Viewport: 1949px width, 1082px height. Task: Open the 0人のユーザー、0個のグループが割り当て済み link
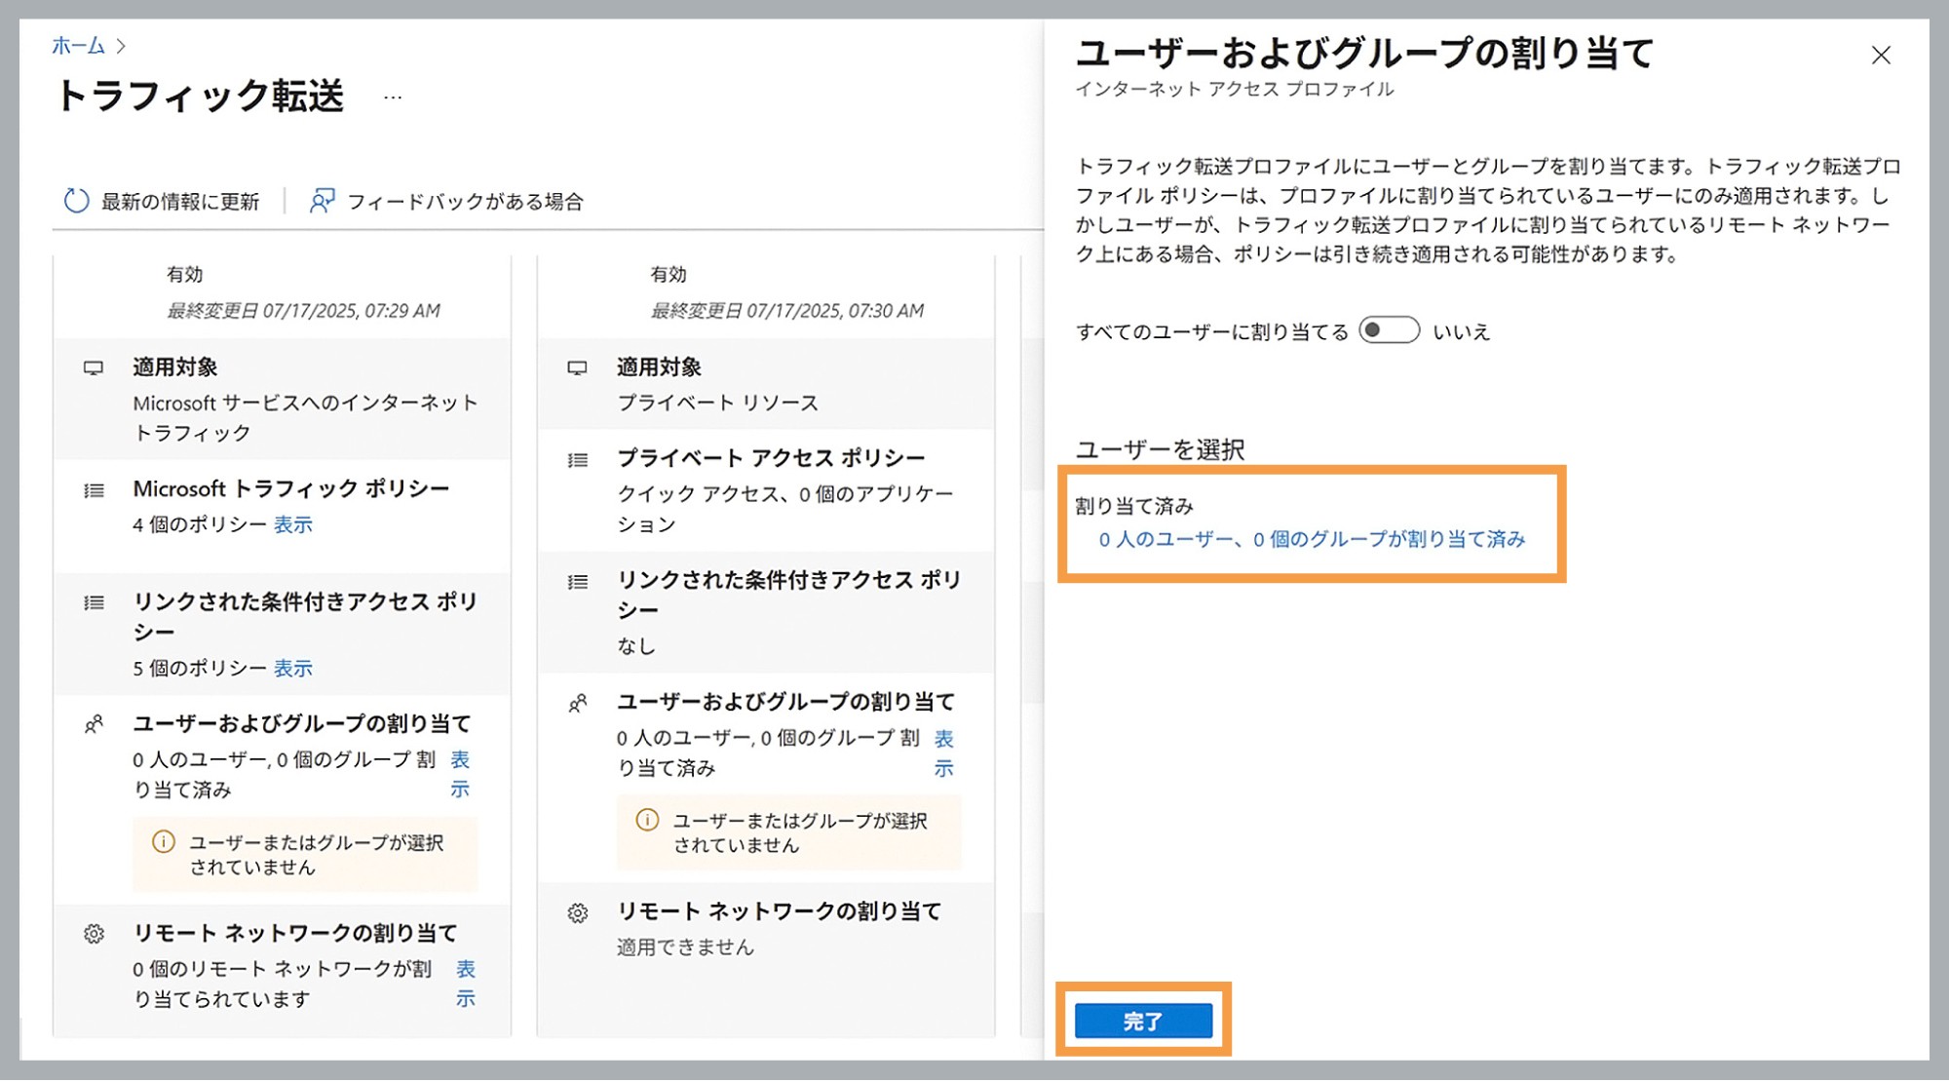tap(1313, 539)
